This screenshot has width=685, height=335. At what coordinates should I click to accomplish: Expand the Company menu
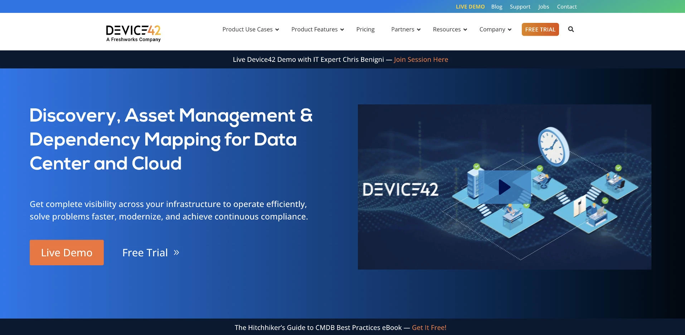495,29
